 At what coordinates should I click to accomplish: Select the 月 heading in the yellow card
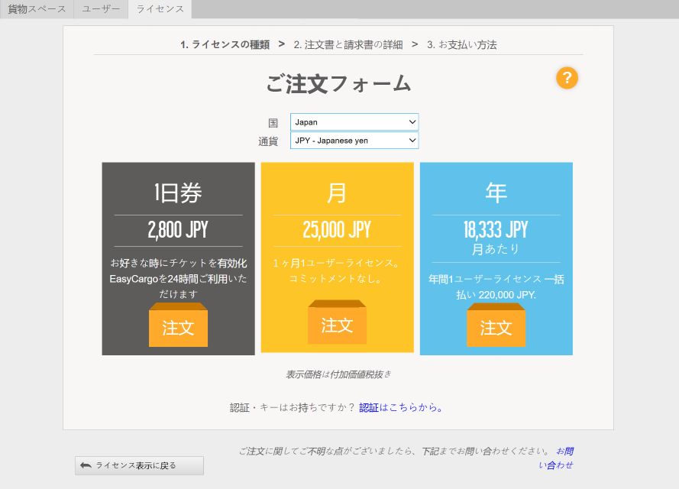coord(337,193)
